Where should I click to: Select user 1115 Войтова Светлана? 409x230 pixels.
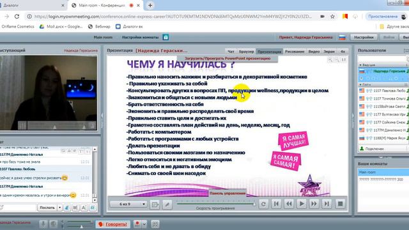pyautogui.click(x=383, y=107)
